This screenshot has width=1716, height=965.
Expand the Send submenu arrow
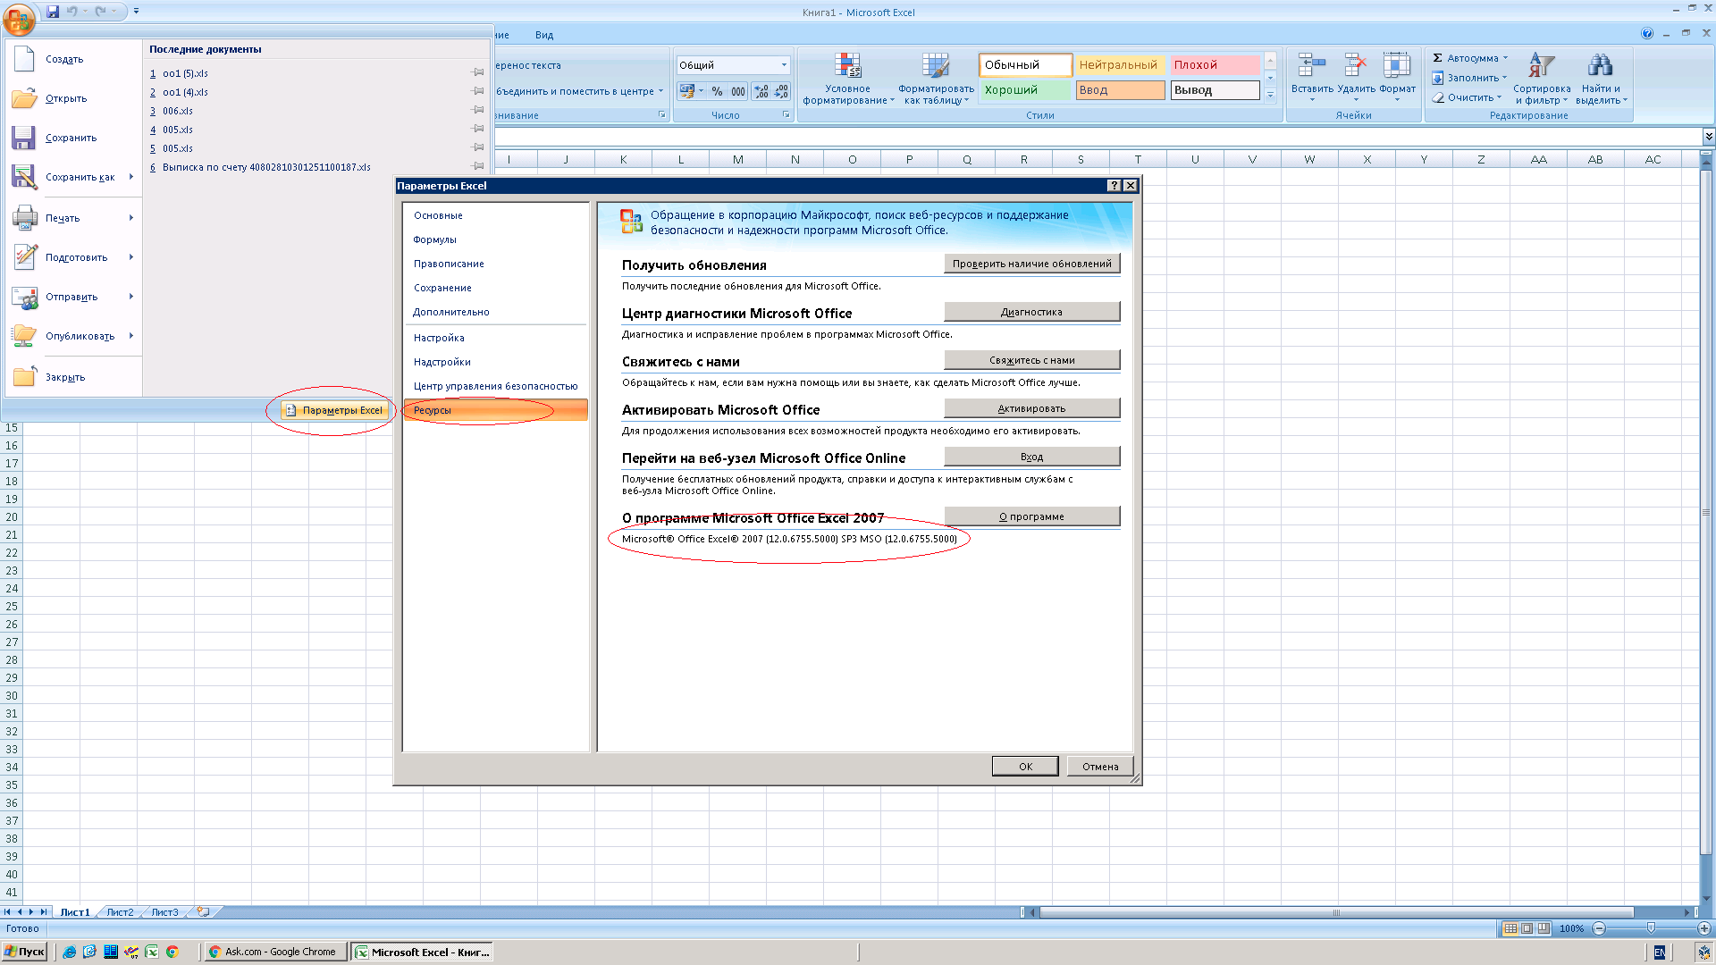(131, 297)
